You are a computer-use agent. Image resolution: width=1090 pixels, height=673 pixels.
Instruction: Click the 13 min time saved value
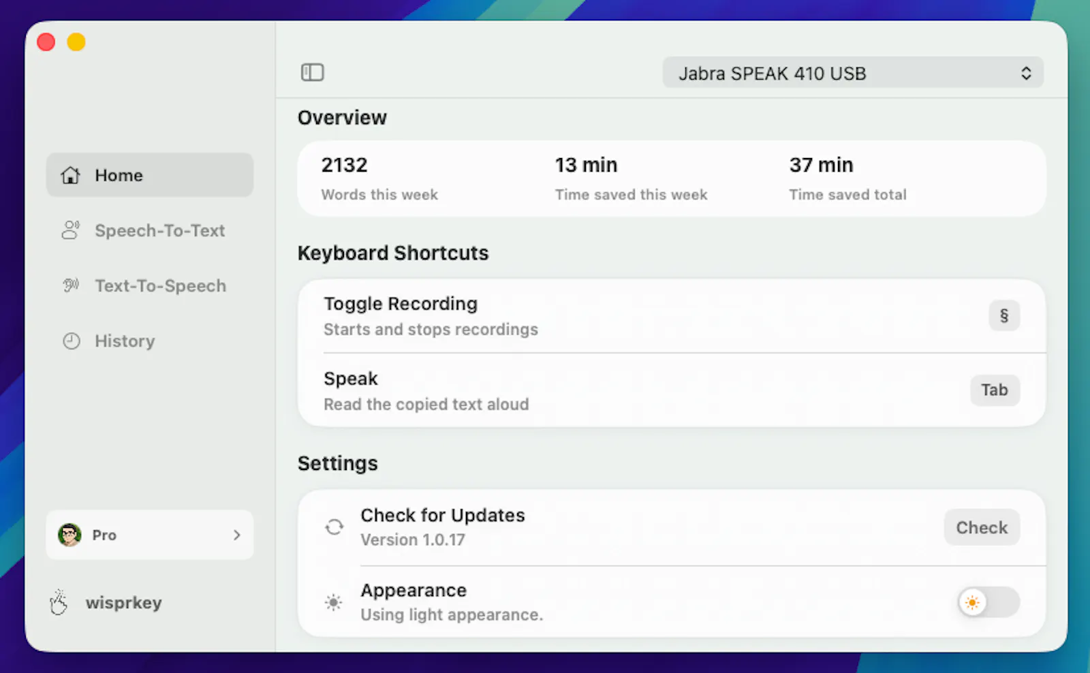pyautogui.click(x=586, y=165)
